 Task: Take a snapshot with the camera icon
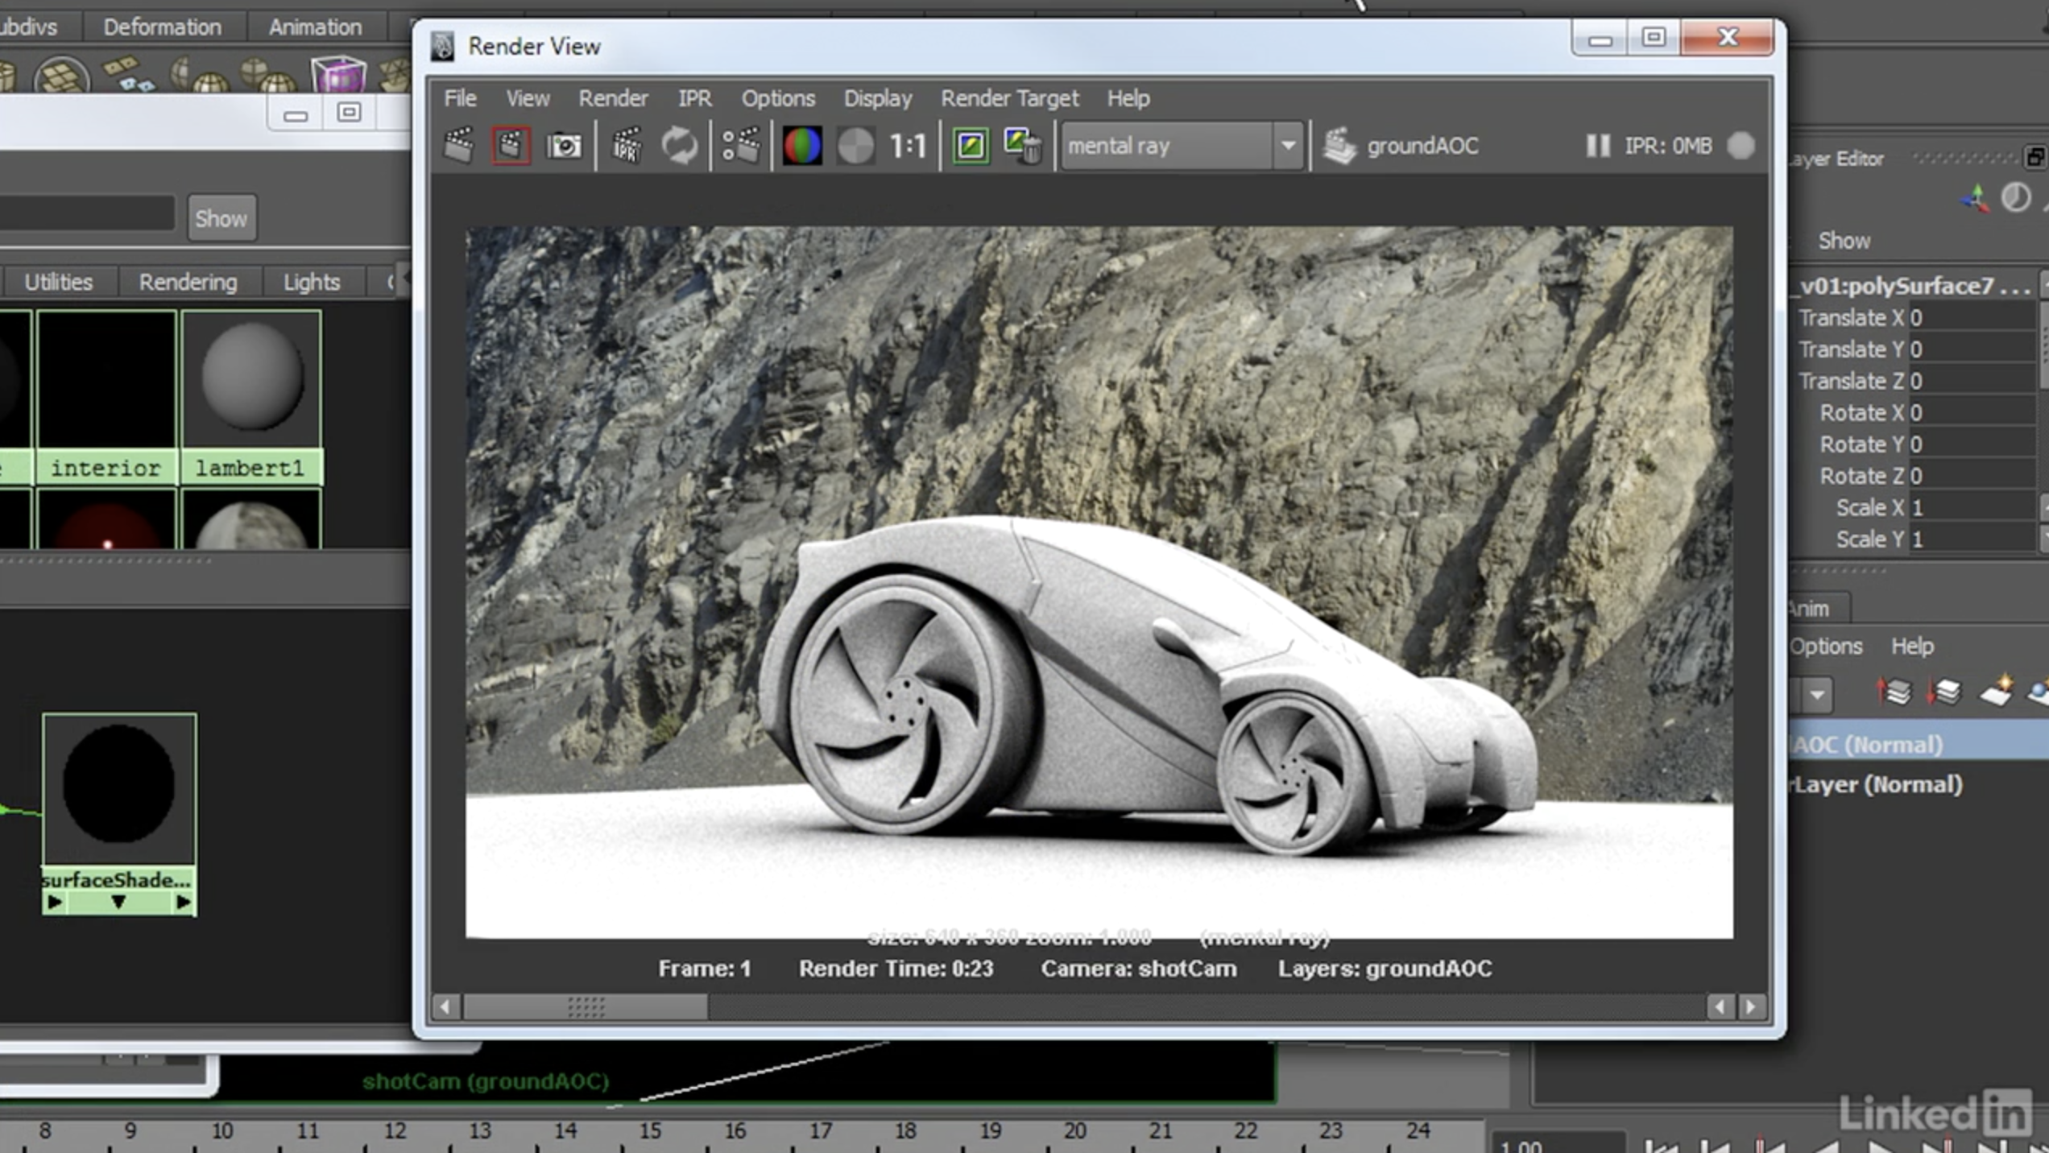click(564, 146)
